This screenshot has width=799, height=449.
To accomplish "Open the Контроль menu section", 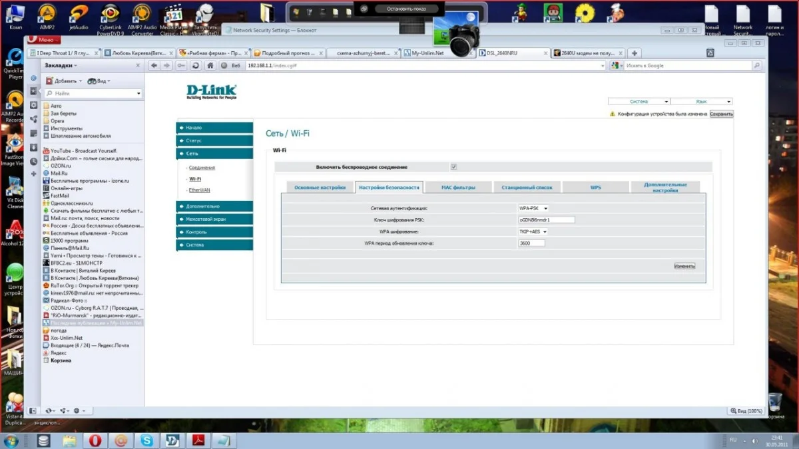I will [214, 232].
